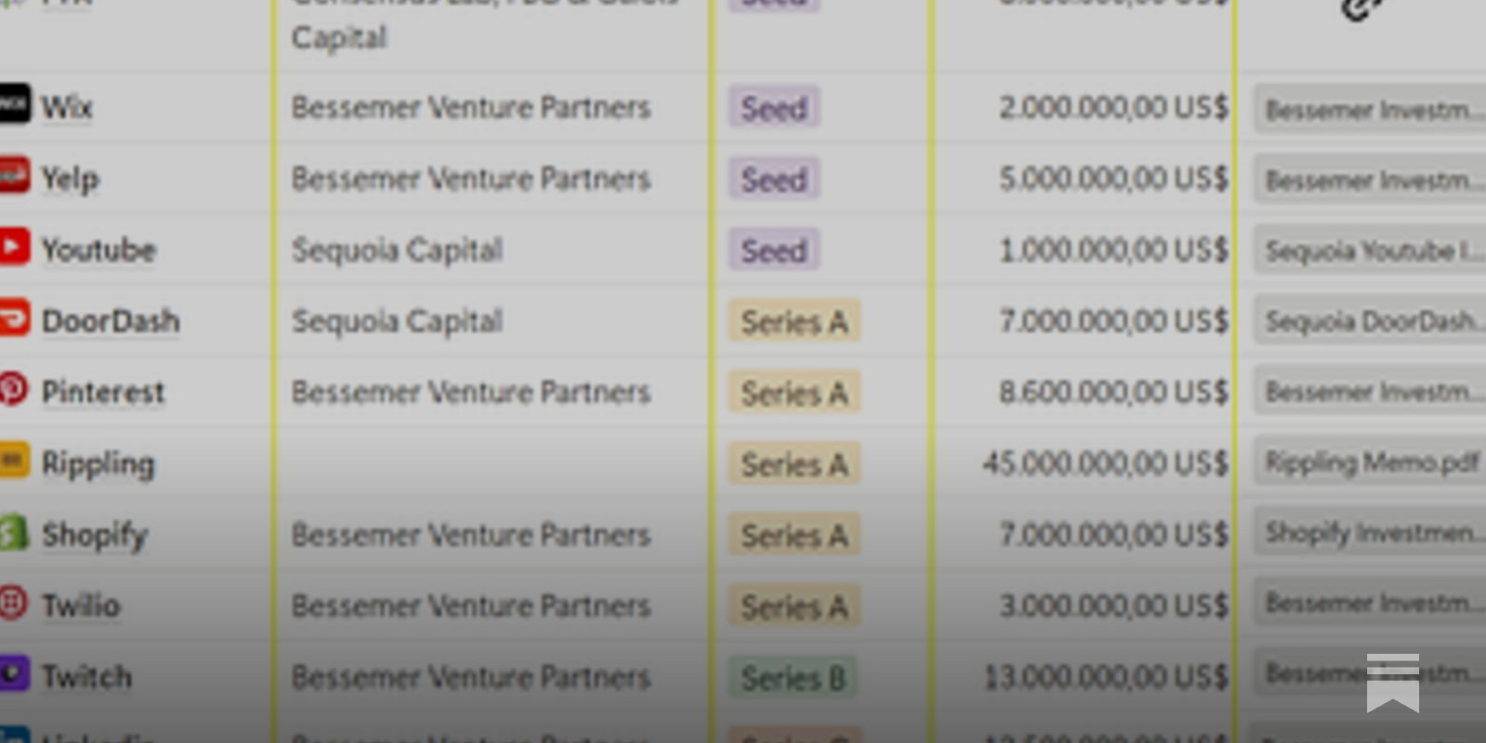Click the Pinterest logo icon
Image resolution: width=1486 pixels, height=743 pixels.
click(13, 391)
